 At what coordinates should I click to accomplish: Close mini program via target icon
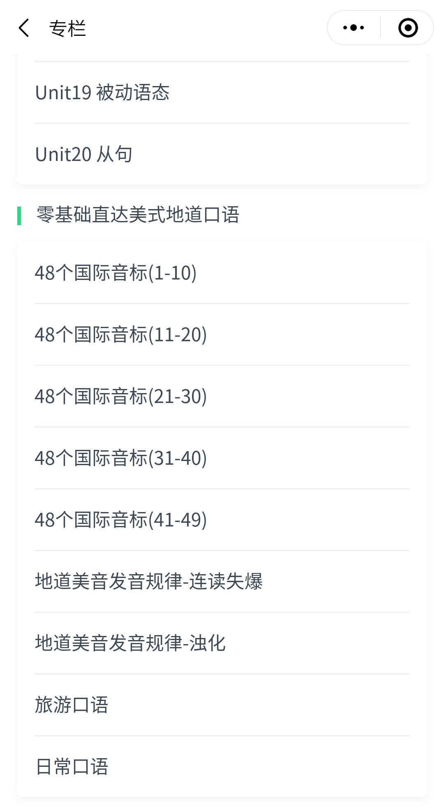[408, 28]
